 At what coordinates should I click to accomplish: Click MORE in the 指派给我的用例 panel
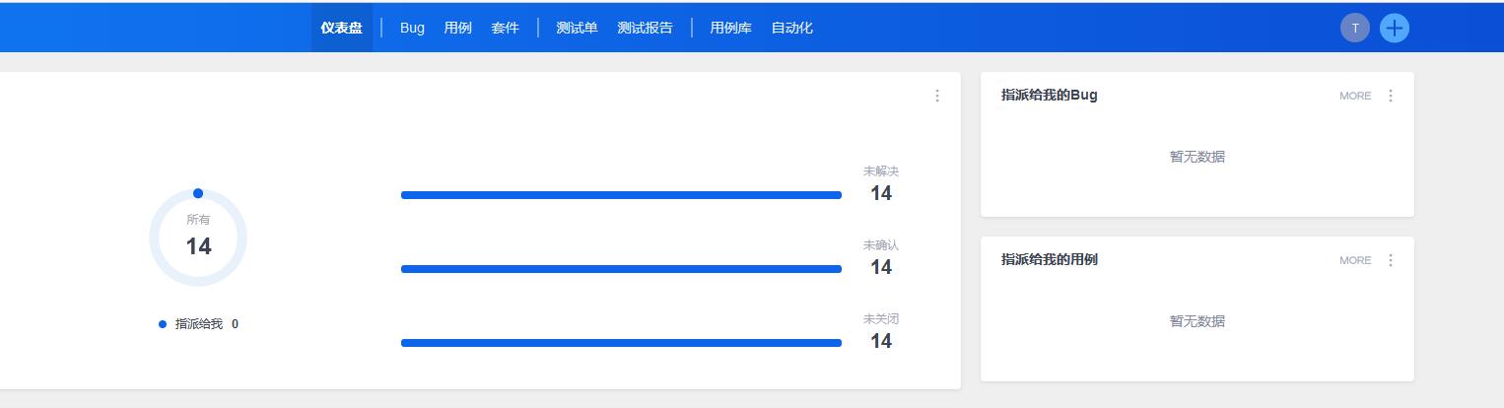(1355, 260)
